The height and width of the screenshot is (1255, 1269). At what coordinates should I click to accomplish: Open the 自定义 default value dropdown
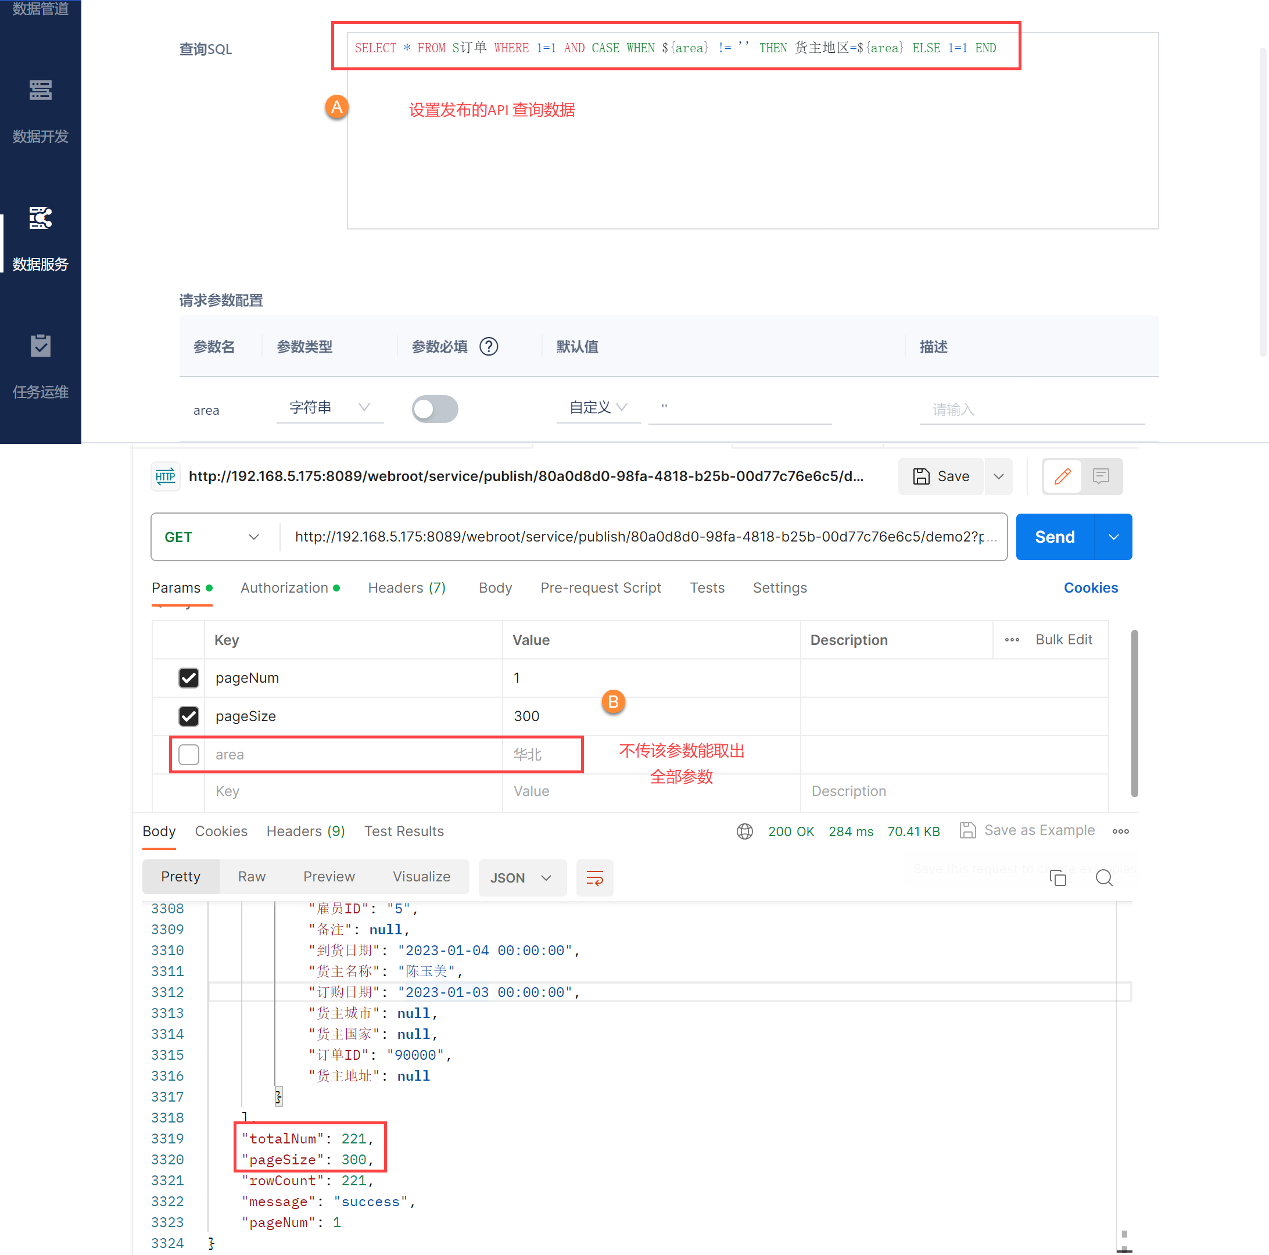(598, 408)
